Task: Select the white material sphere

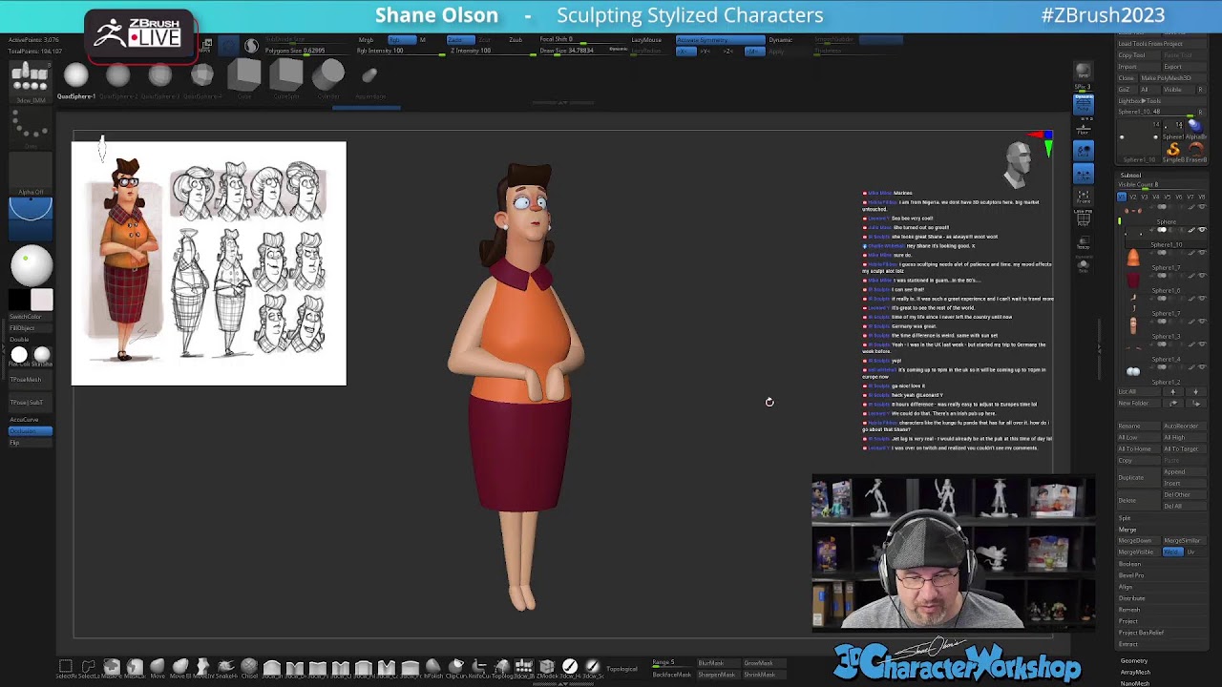Action: coord(31,265)
